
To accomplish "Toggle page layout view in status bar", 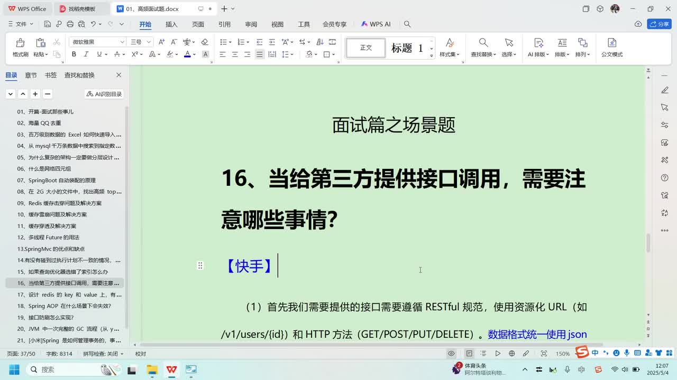I will pos(469,354).
